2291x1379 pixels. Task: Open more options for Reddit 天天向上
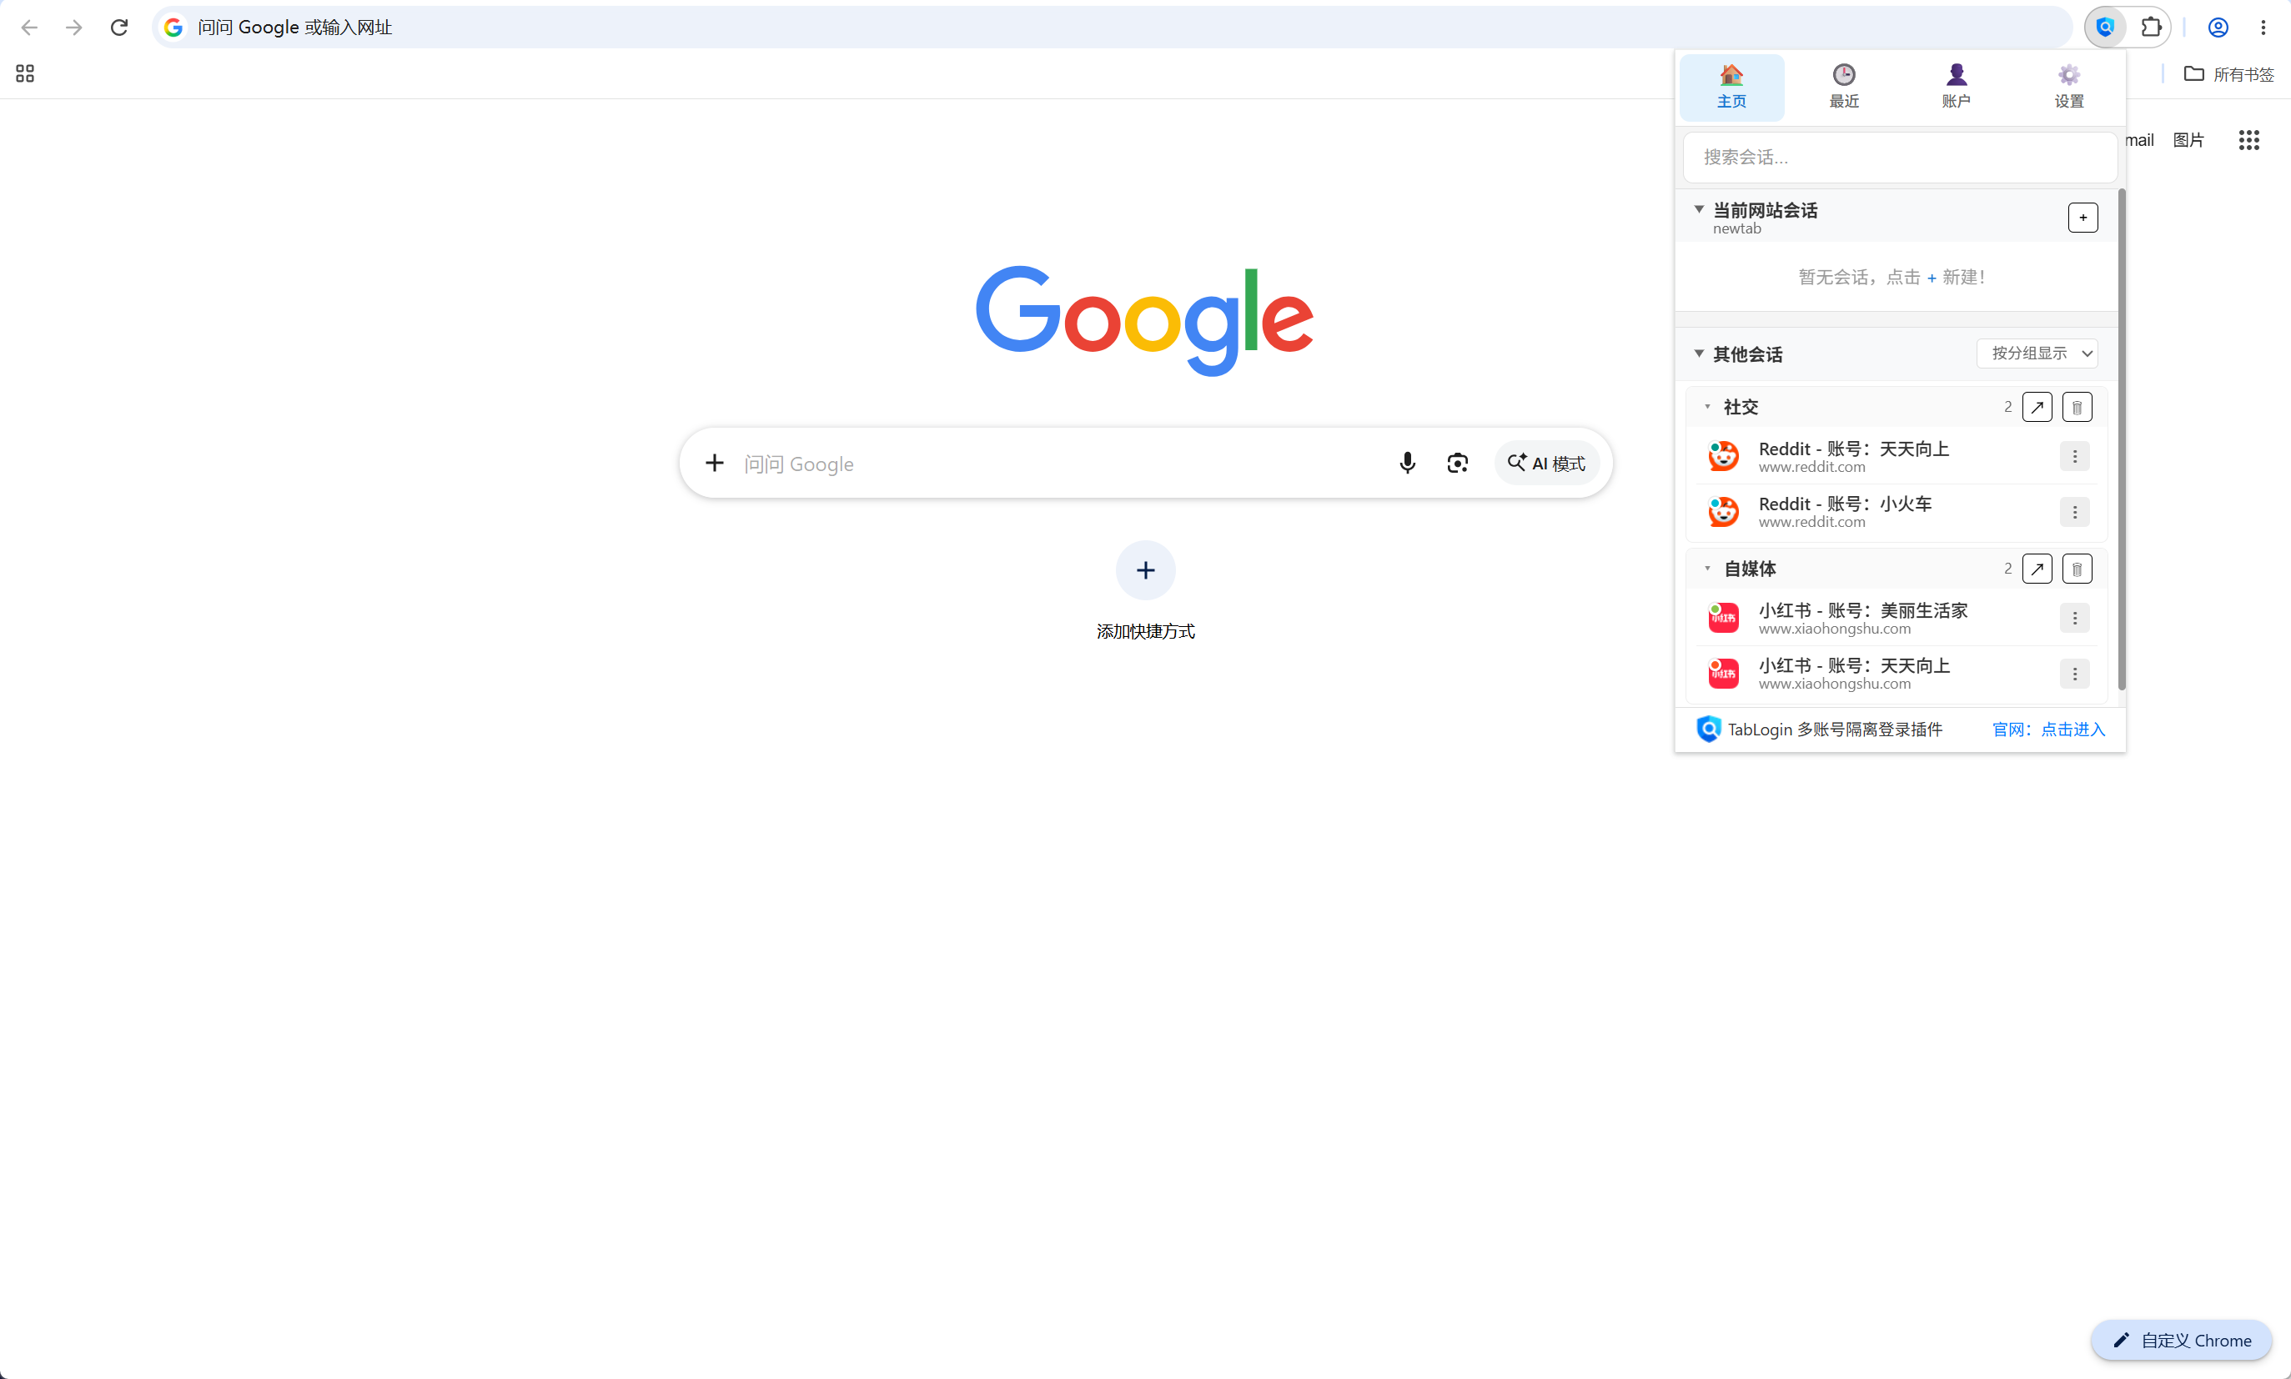(x=2074, y=456)
